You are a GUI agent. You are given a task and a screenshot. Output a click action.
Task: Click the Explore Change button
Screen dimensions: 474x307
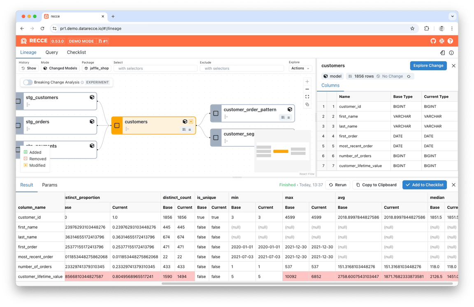(x=428, y=65)
